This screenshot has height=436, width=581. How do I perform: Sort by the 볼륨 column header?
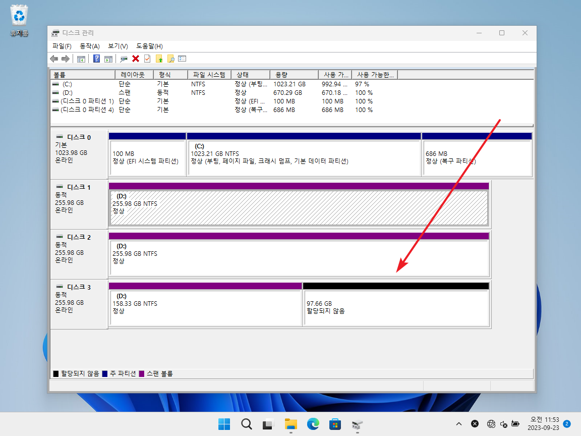click(x=83, y=75)
